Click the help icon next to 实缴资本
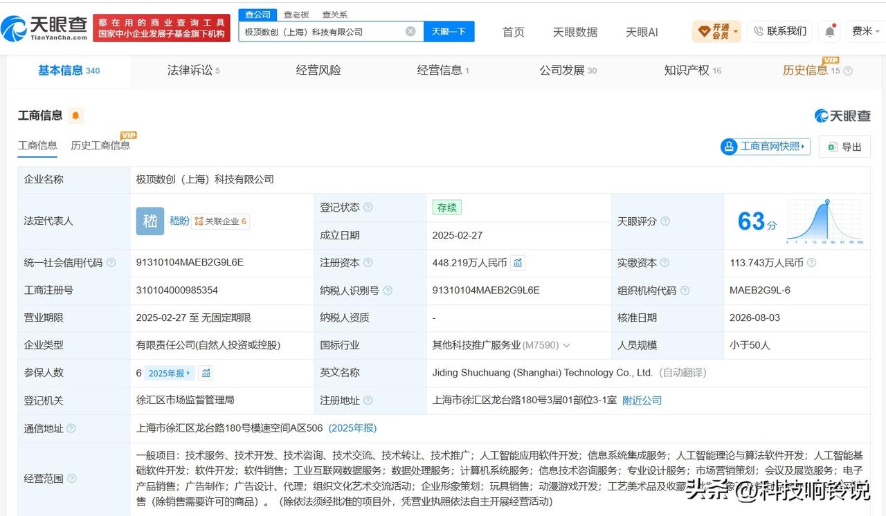886x516 pixels. (665, 263)
